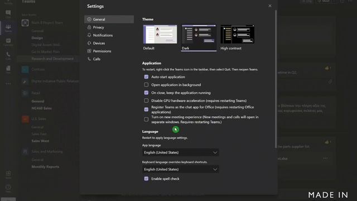357x201 pixels.
Task: Click the Mark 8 Project Team avatar
Action: point(25,23)
